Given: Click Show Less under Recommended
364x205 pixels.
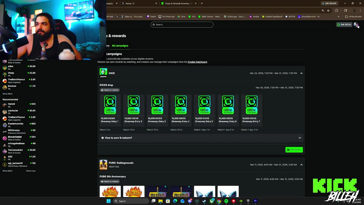Looking at the screenshot, I should [31, 171].
